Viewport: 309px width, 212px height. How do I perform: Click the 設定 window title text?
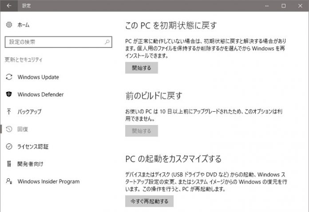click(26, 6)
